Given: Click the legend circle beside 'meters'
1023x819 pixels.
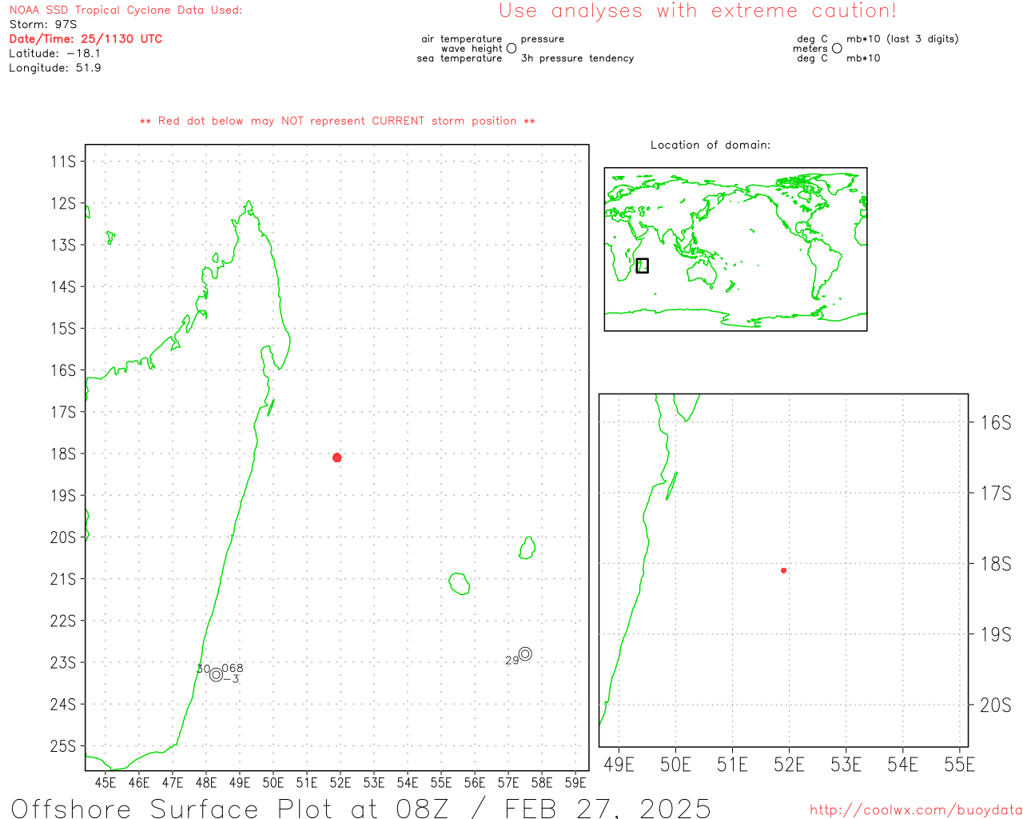Looking at the screenshot, I should [837, 49].
